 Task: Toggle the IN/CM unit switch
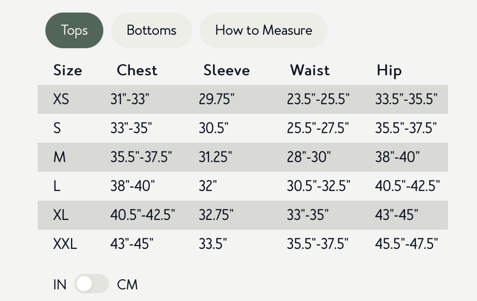tap(92, 284)
